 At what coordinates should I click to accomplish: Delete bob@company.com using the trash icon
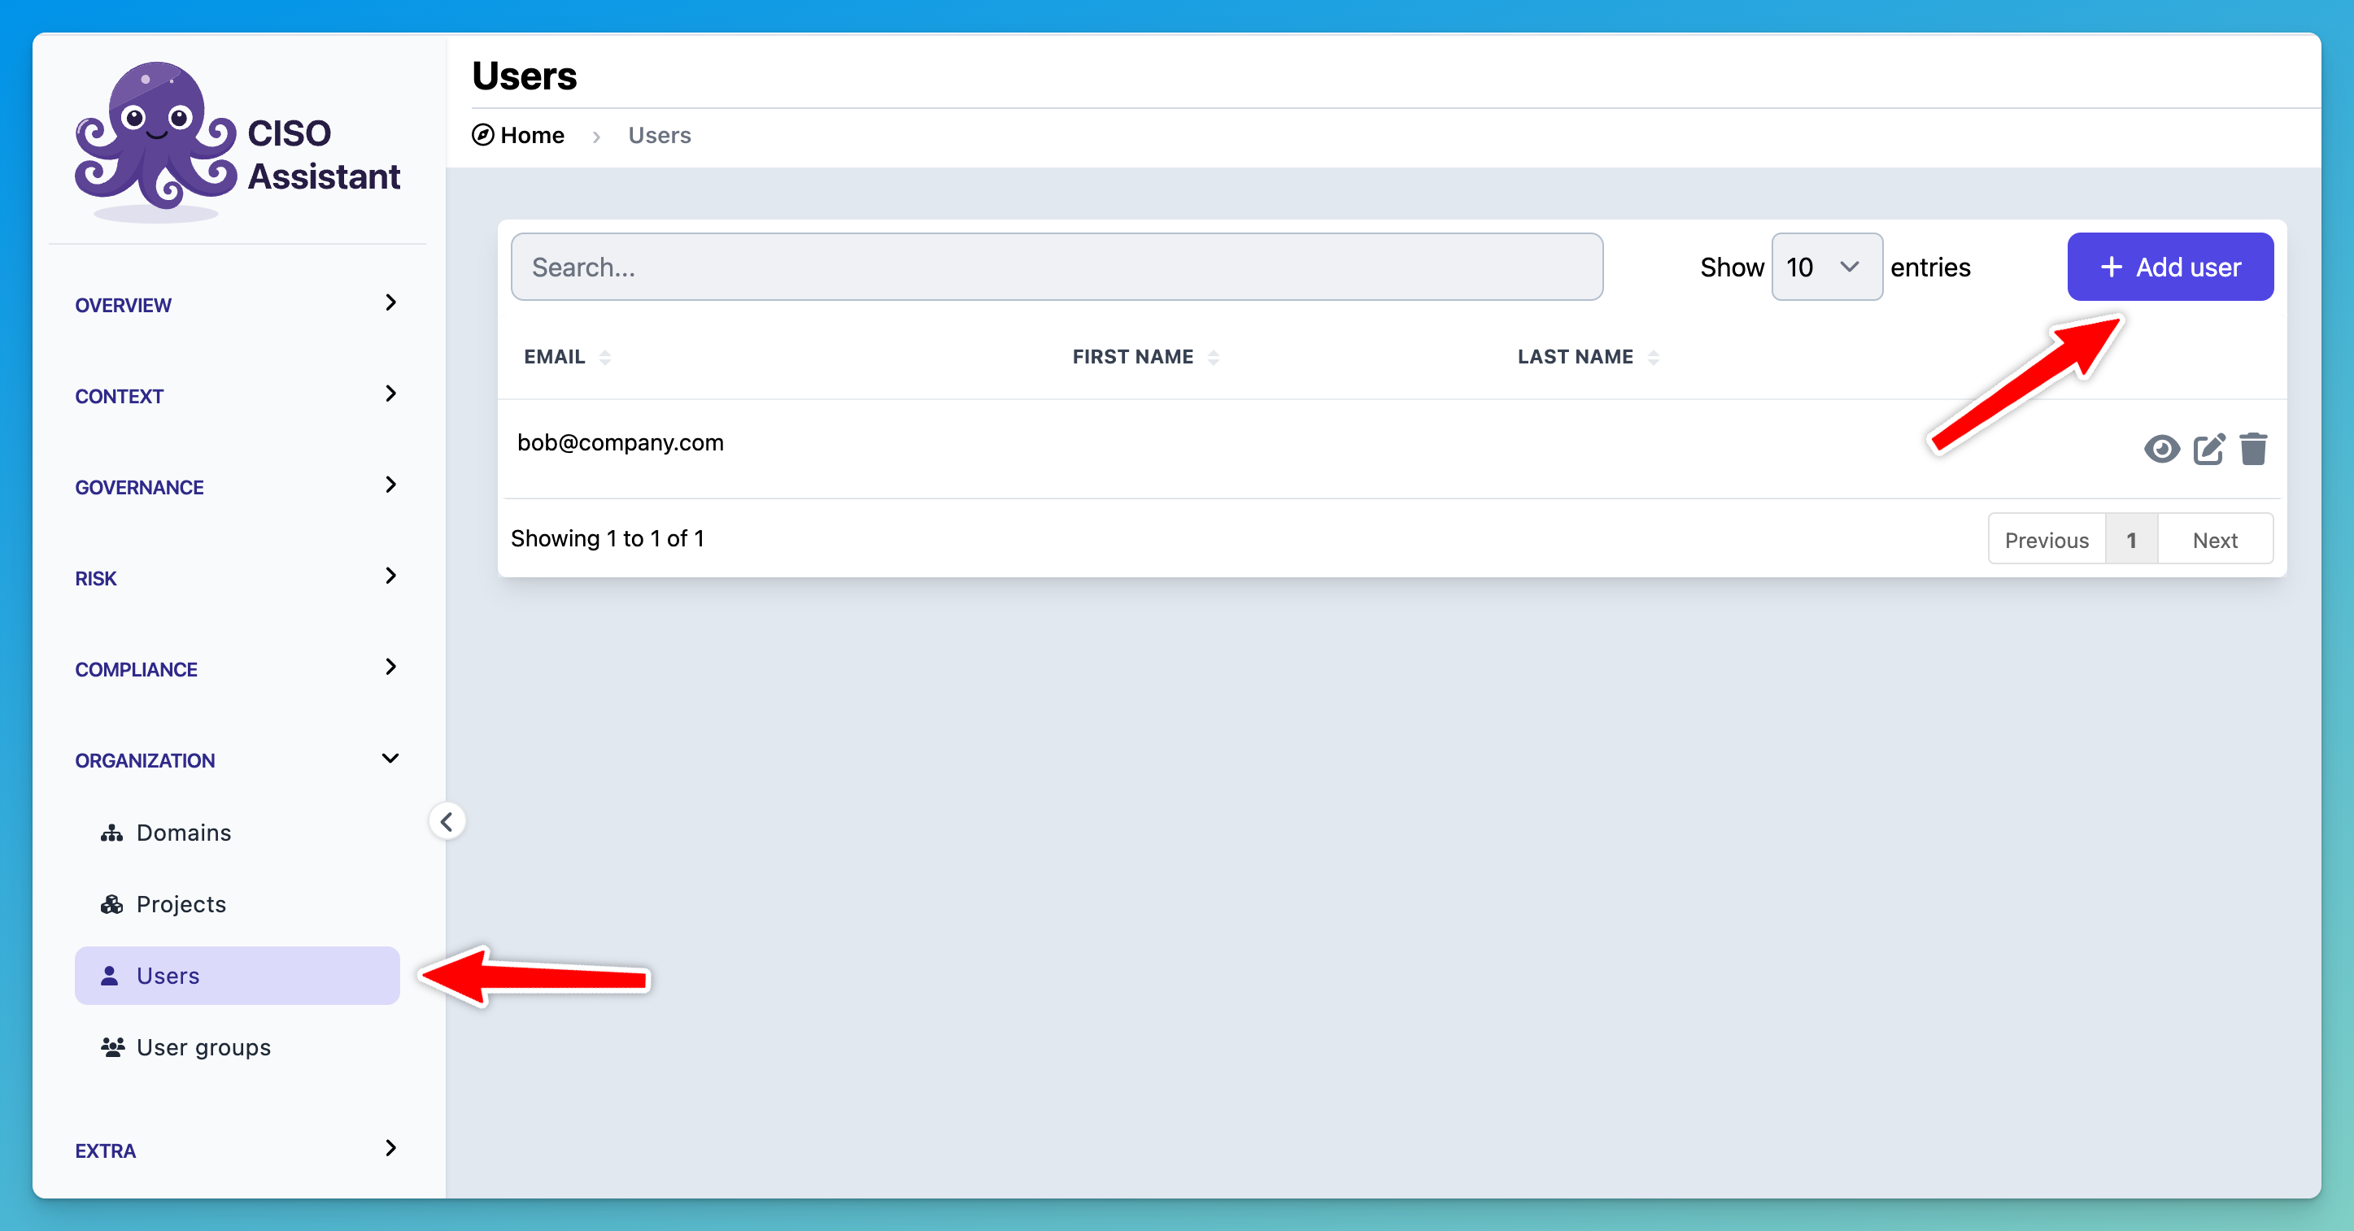pos(2253,448)
